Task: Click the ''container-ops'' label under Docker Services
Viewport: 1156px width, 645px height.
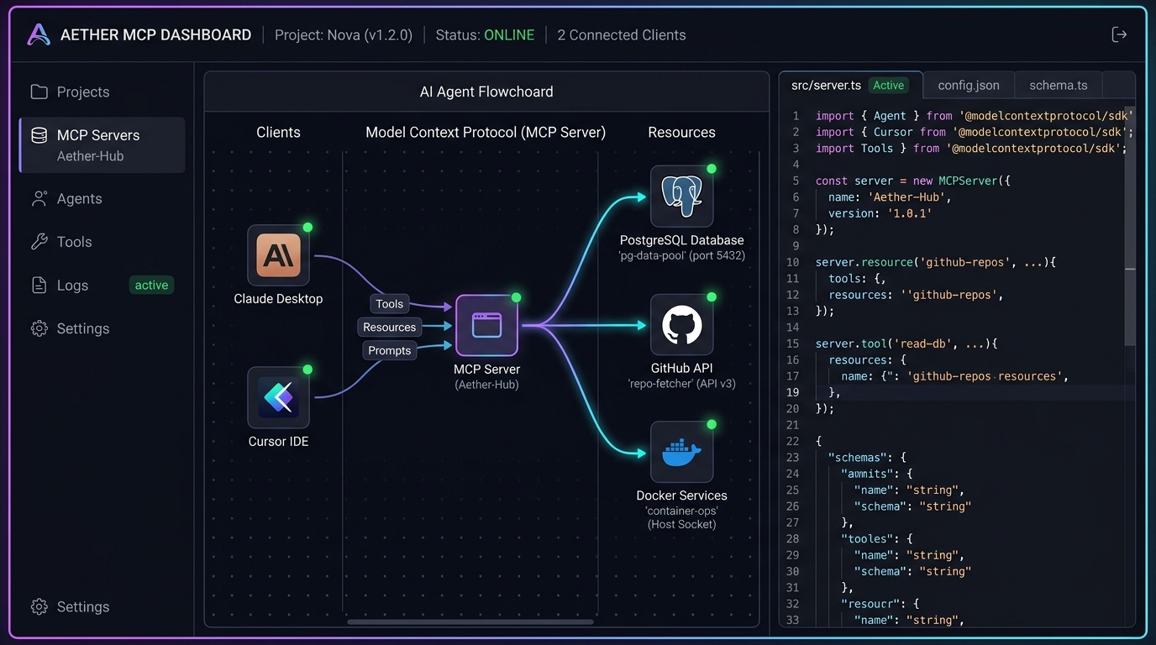Action: click(x=681, y=511)
